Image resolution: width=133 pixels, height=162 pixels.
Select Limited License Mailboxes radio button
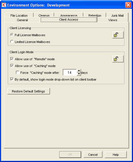point(12,42)
